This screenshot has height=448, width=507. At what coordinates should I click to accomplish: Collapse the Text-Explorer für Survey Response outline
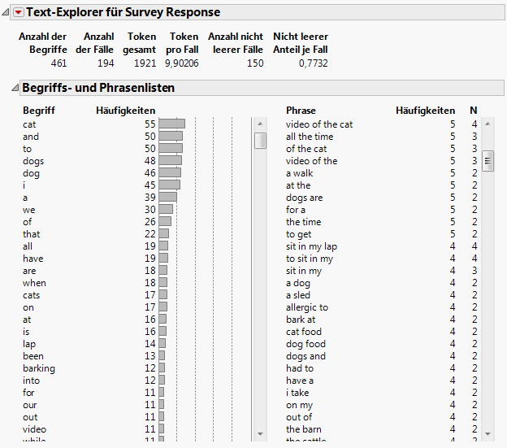[6, 12]
